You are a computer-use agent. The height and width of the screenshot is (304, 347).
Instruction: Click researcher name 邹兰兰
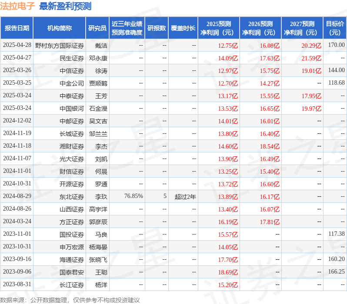pyautogui.click(x=98, y=134)
